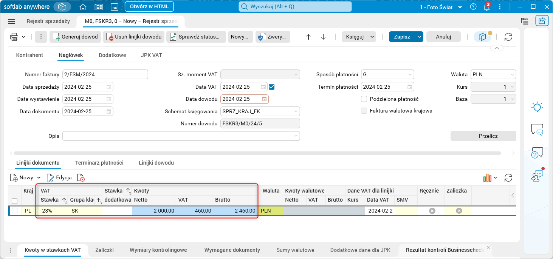Open the hamburger menu beside Rejestr sprzedaży
This screenshot has height=259, width=553.
click(12, 22)
